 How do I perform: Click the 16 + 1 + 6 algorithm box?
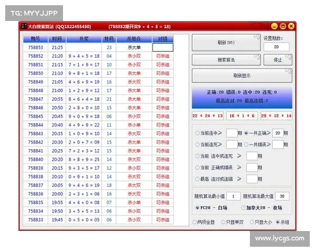click(242, 115)
